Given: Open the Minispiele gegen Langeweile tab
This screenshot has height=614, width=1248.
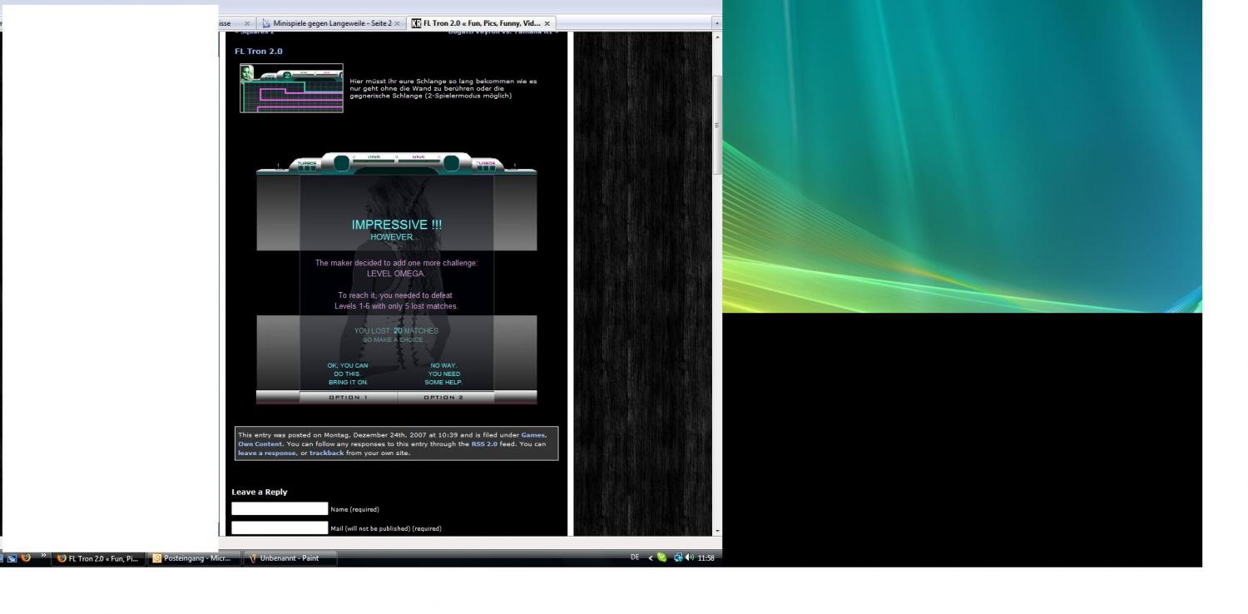Looking at the screenshot, I should [332, 23].
